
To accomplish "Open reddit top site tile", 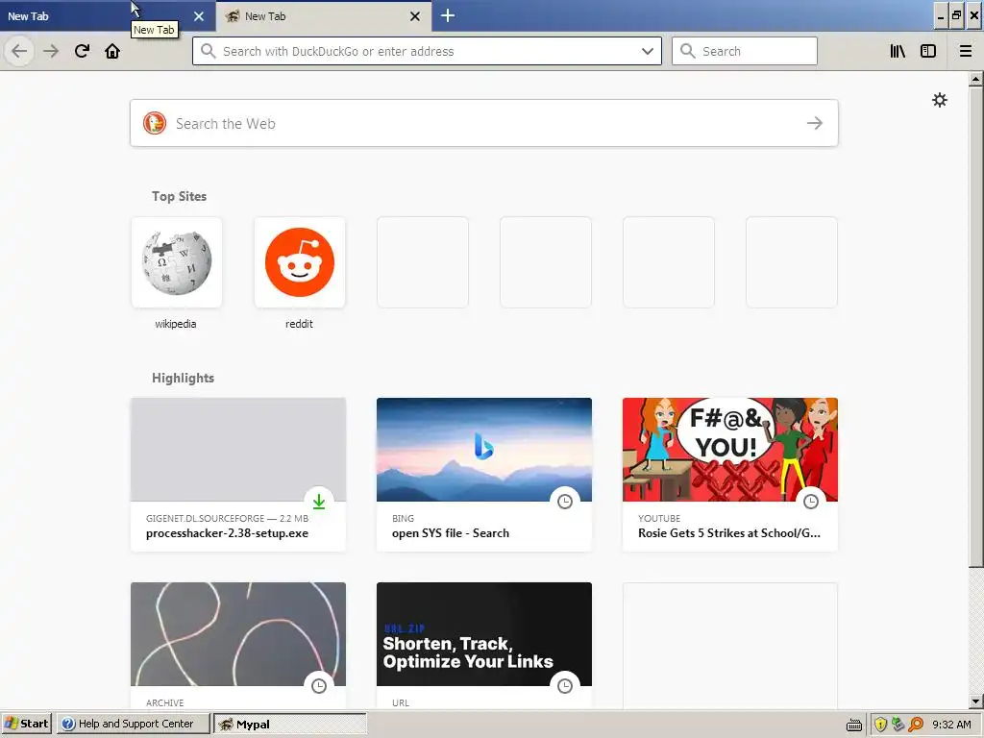I will tap(300, 262).
